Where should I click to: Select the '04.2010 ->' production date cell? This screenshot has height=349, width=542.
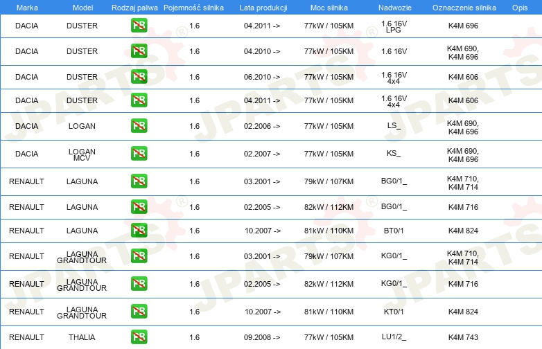pos(262,51)
